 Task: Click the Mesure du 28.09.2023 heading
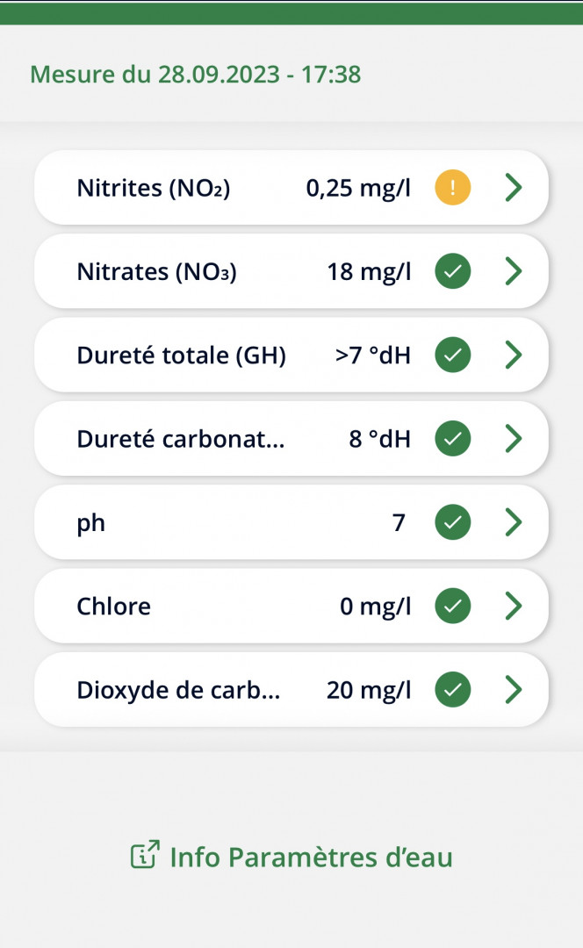pos(195,75)
